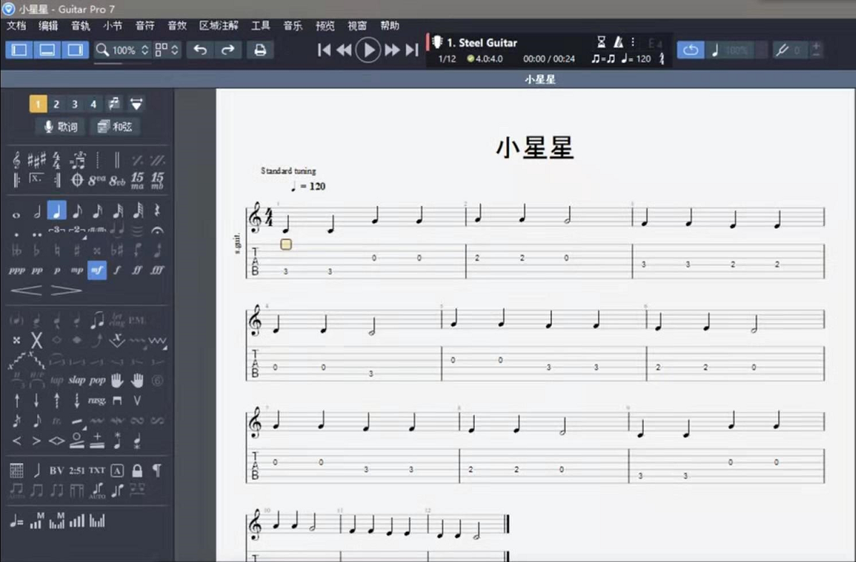
Task: Toggle the countdown hourglass before playback
Action: [603, 42]
